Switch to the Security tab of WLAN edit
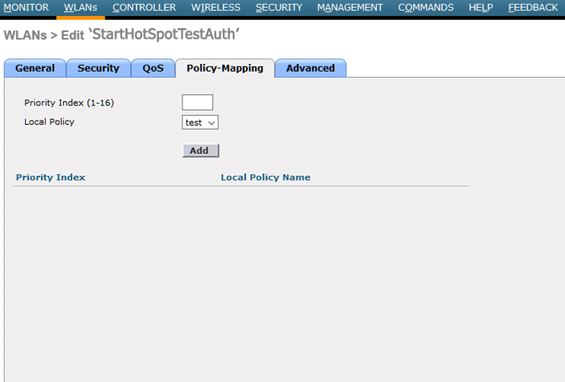 (x=98, y=68)
